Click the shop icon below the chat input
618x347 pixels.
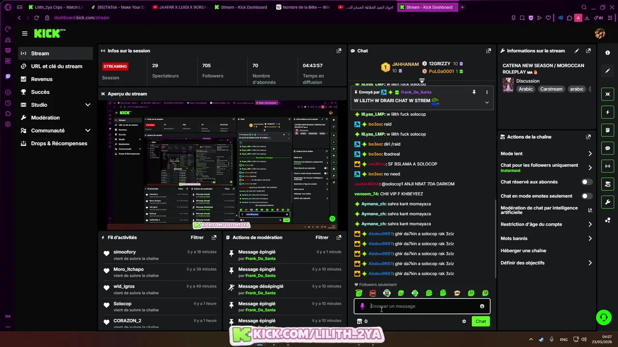(359, 321)
